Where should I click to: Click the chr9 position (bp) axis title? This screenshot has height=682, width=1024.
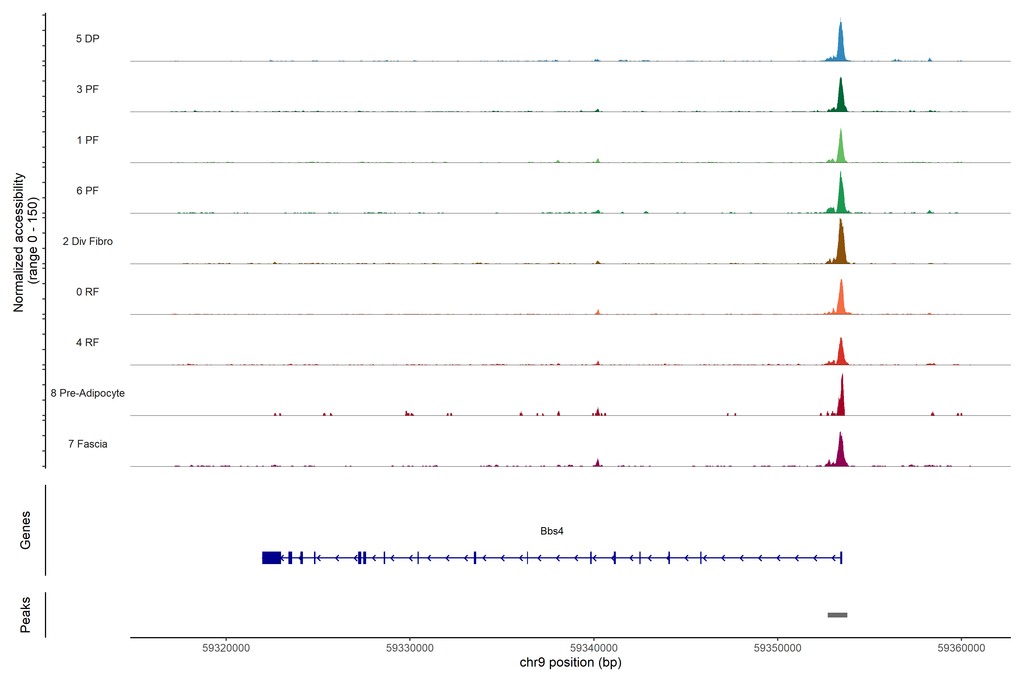tap(570, 662)
